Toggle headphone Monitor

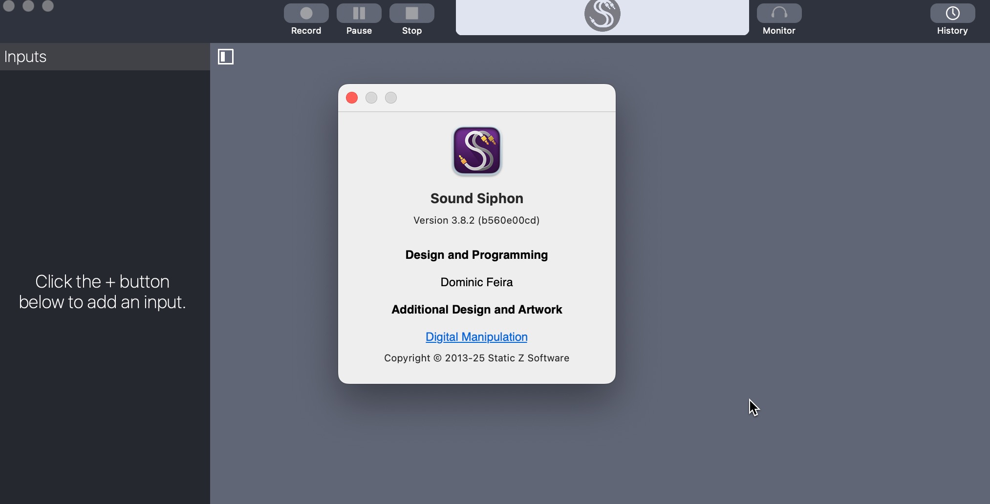tap(779, 14)
